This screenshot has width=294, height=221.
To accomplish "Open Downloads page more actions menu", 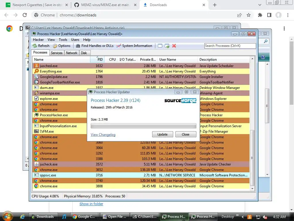I will tap(284, 28).
